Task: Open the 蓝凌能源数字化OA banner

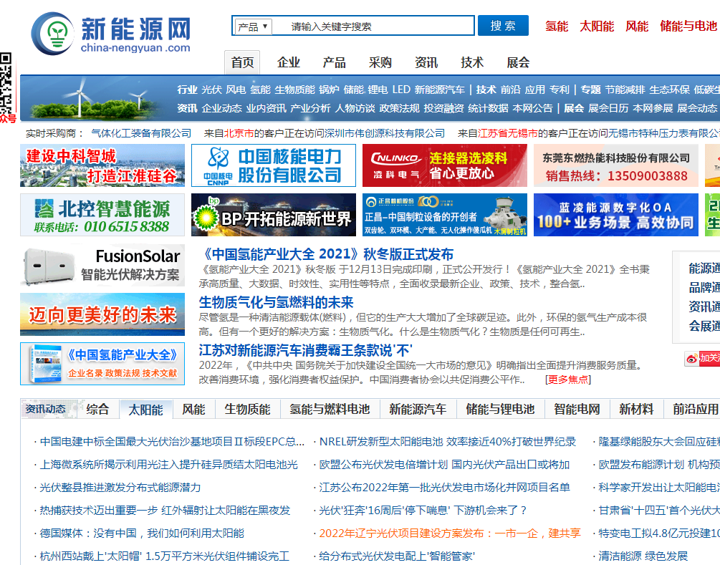Action: (x=616, y=215)
